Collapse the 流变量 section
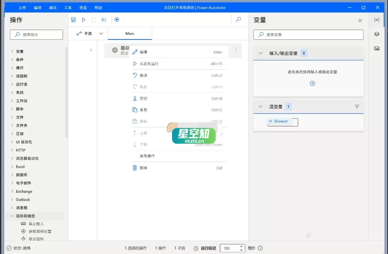The width and height of the screenshot is (388, 254). (260, 106)
